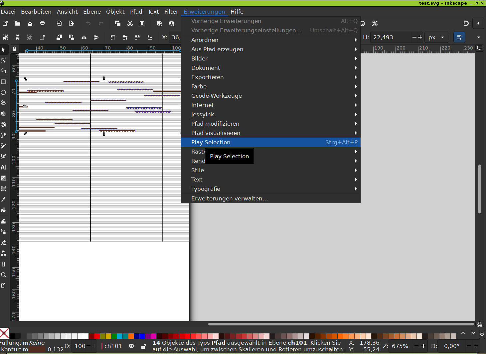Toggle ch101 layer visibility eye
The height and width of the screenshot is (354, 486).
tap(131, 346)
